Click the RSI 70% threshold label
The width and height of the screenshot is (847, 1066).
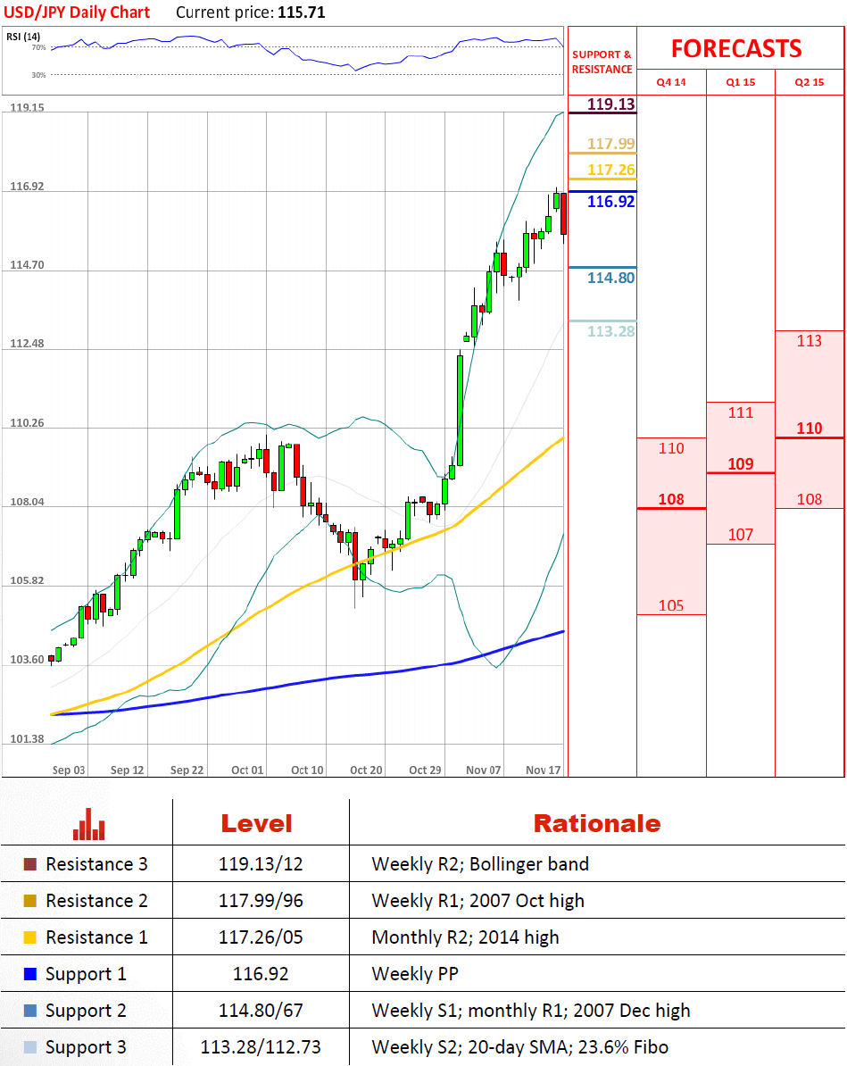pos(38,47)
